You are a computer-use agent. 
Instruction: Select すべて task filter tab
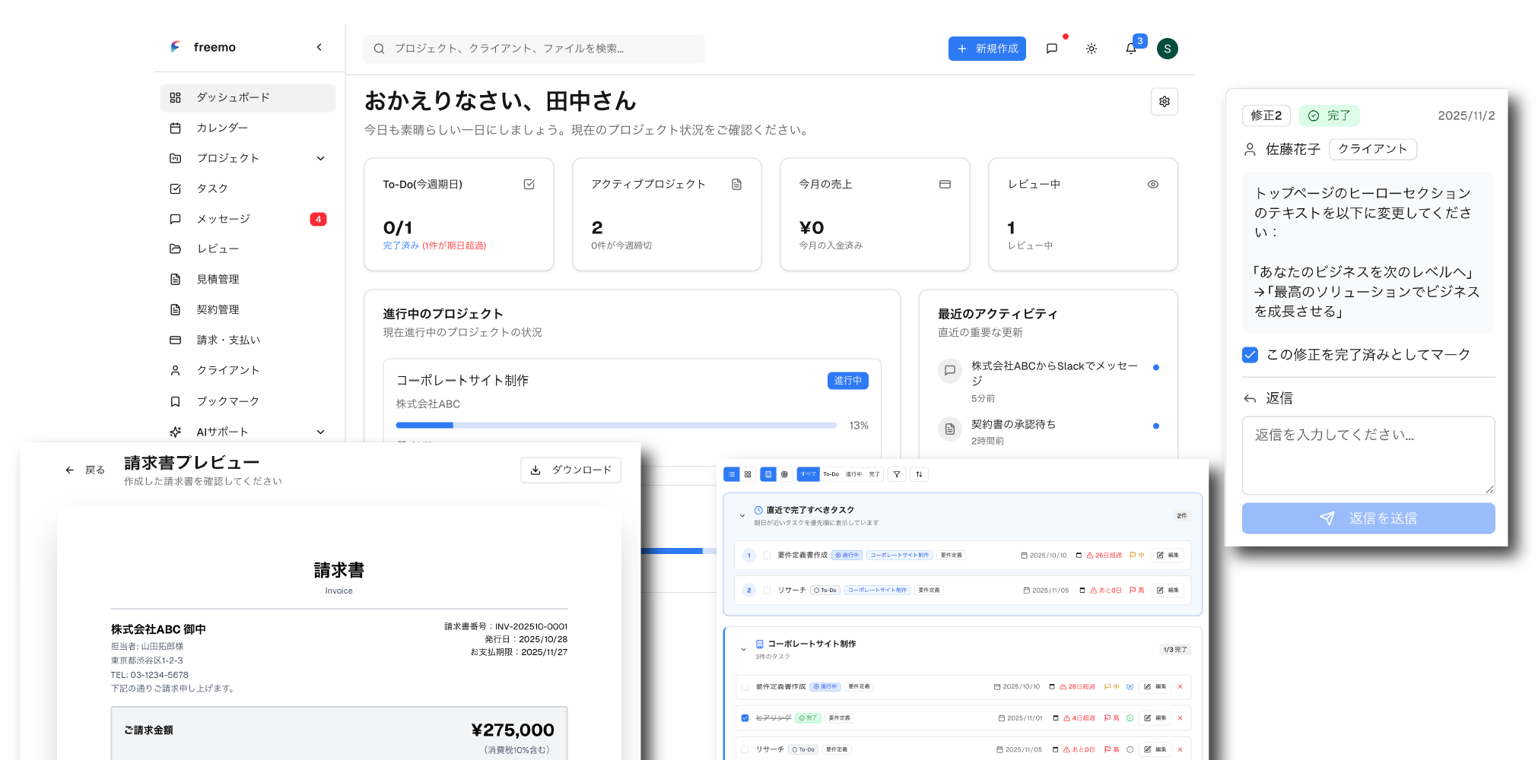[808, 474]
